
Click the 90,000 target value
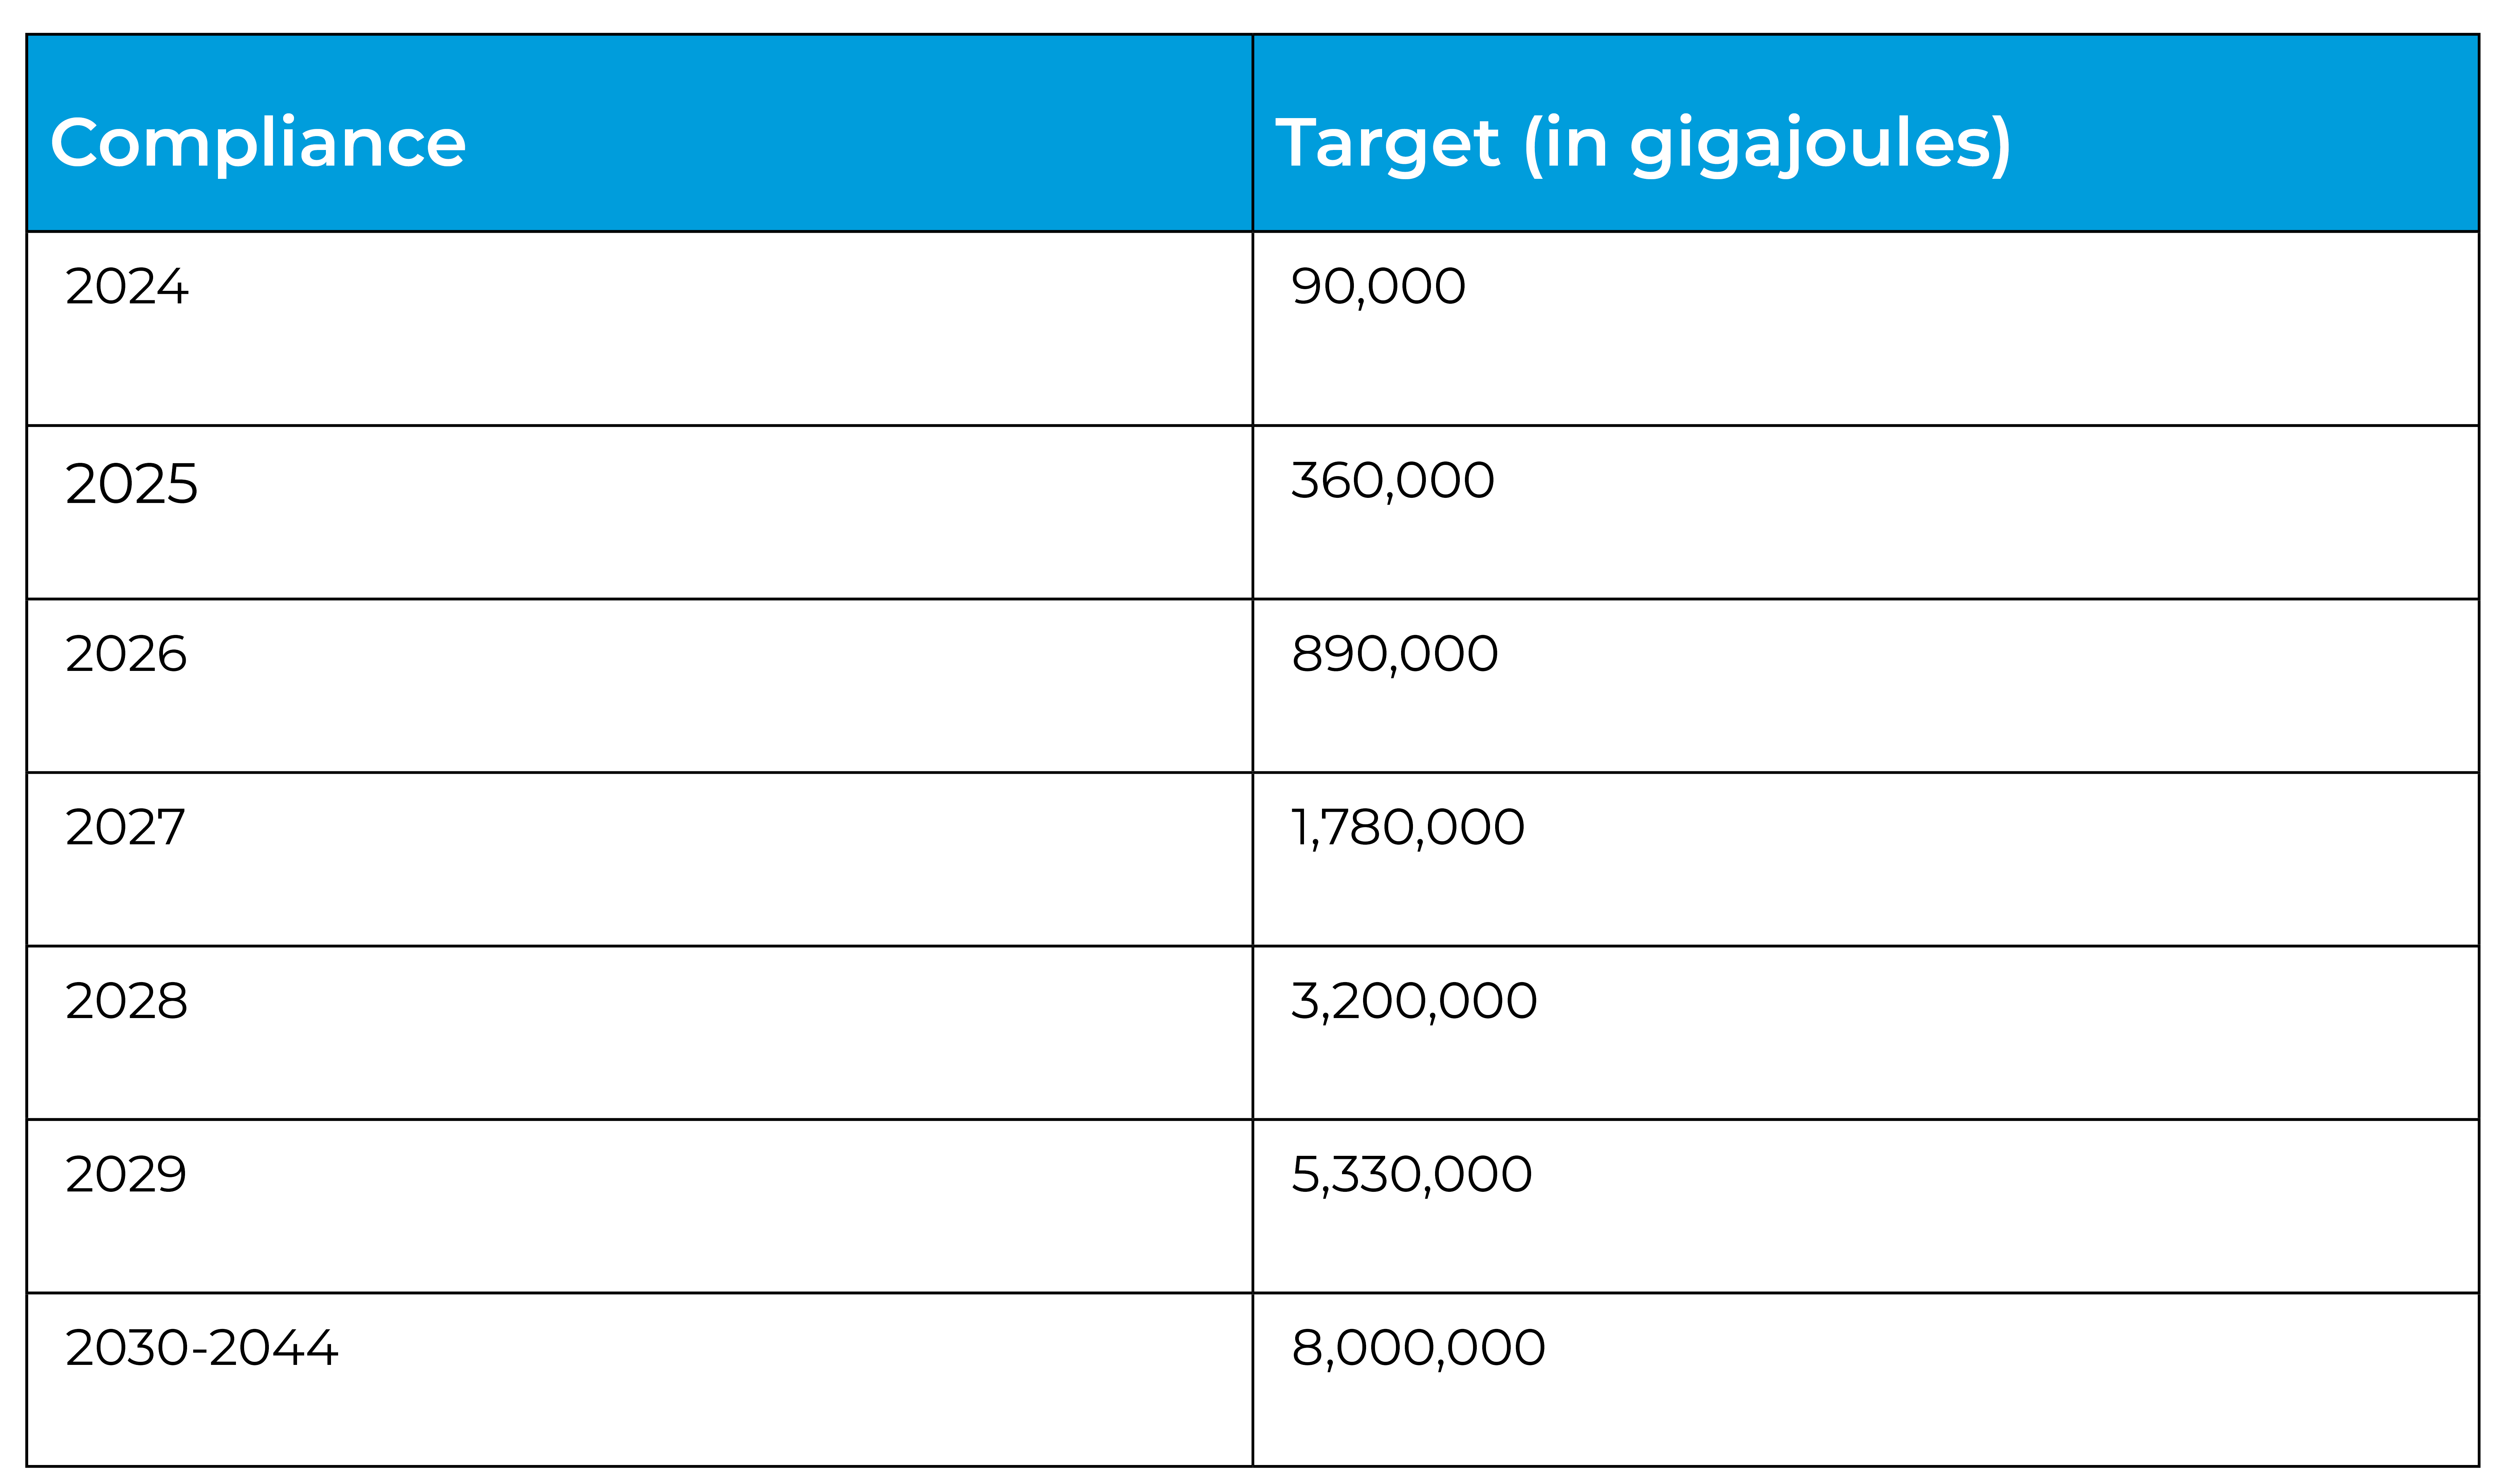1378,287
